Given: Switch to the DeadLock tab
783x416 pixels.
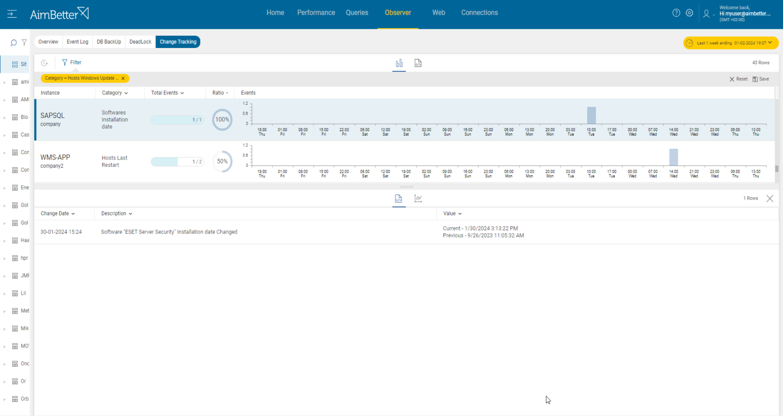Looking at the screenshot, I should click(x=140, y=42).
